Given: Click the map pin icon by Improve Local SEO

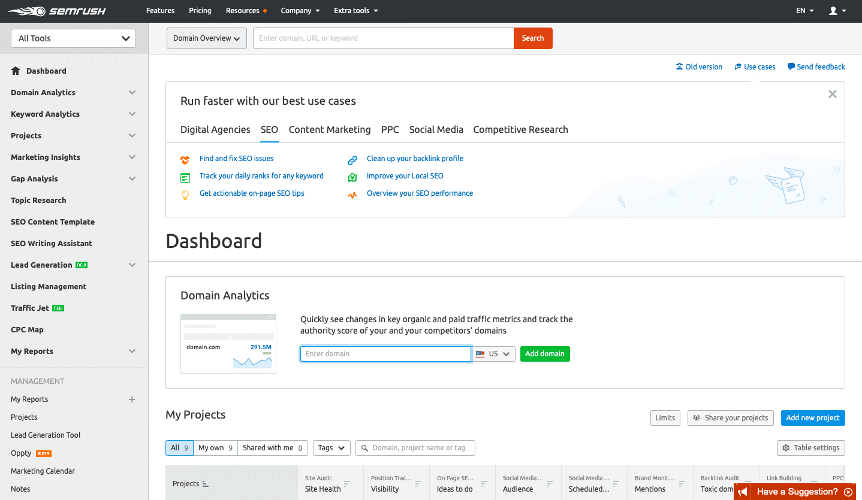Looking at the screenshot, I should pyautogui.click(x=352, y=177).
